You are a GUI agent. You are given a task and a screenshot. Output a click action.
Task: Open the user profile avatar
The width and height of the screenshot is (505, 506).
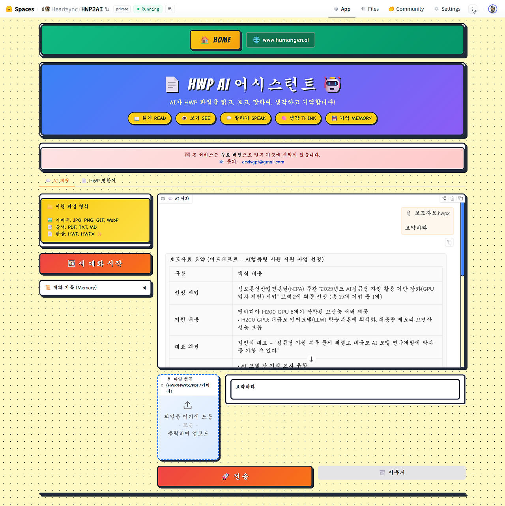(492, 9)
